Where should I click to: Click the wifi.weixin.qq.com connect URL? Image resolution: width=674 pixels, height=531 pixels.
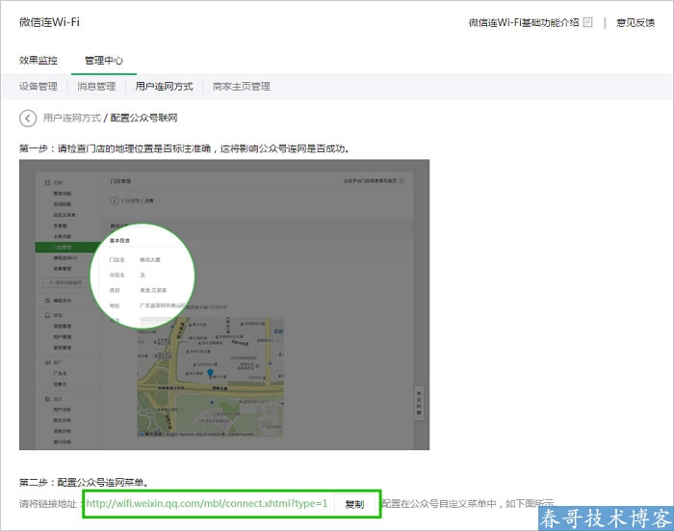coord(207,503)
